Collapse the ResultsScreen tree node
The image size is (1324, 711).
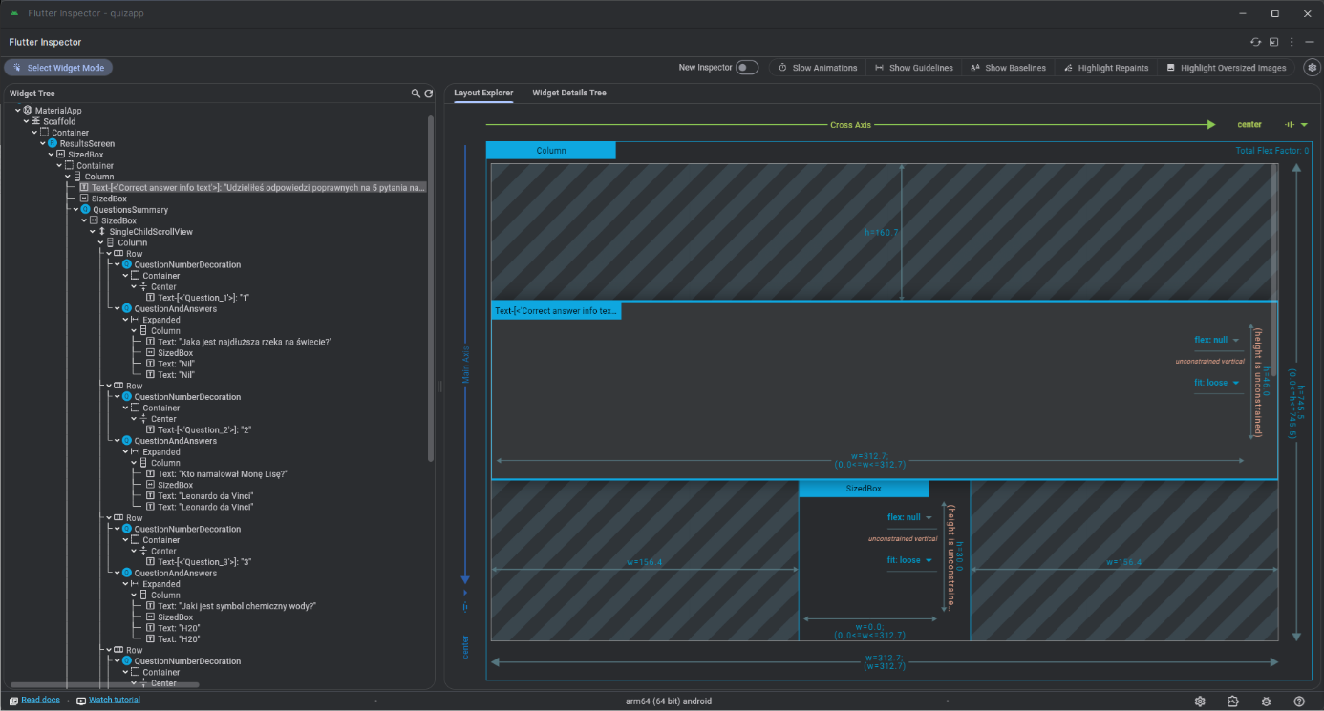(43, 144)
